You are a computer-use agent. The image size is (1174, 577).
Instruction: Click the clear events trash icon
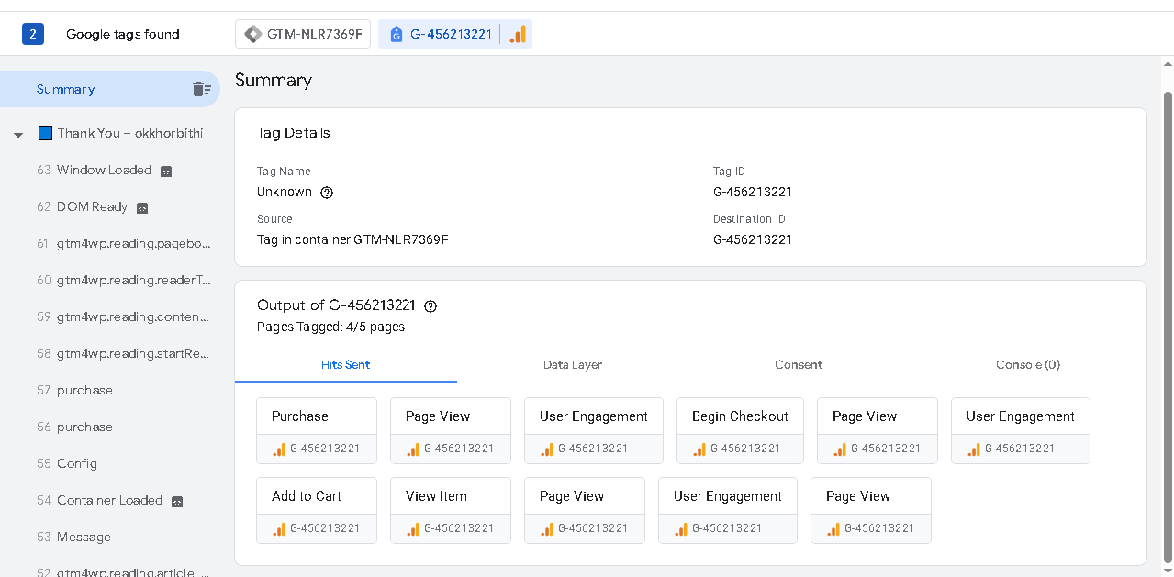(201, 89)
